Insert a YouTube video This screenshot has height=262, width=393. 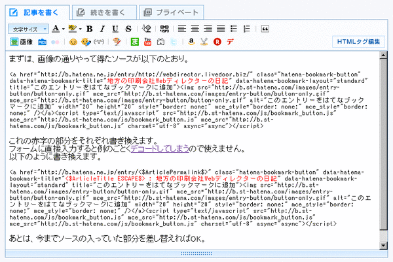coord(148,42)
